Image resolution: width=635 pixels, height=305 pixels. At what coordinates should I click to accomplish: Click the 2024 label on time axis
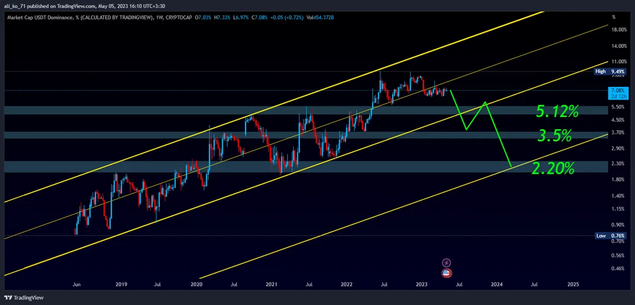[x=496, y=284]
